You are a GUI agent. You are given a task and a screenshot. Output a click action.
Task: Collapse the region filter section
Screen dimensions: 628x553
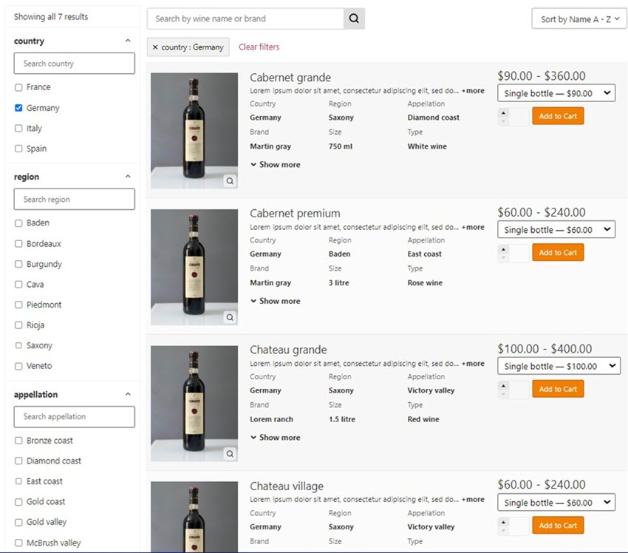tap(128, 176)
